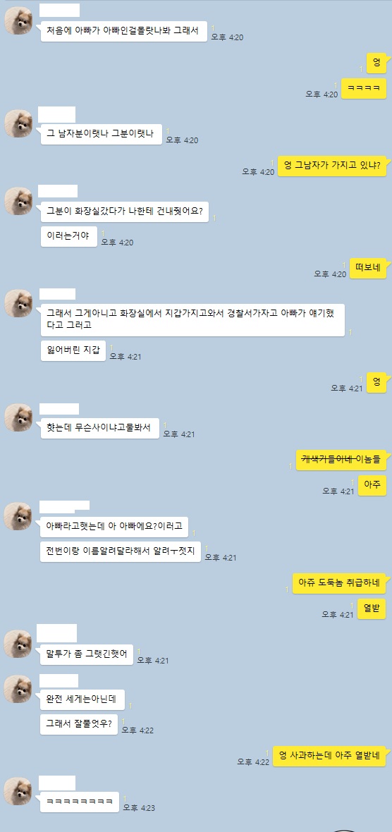Image resolution: width=392 pixels, height=832 pixels.
Task: Click the "완전 세게는아닌데" message
Action: point(82,700)
